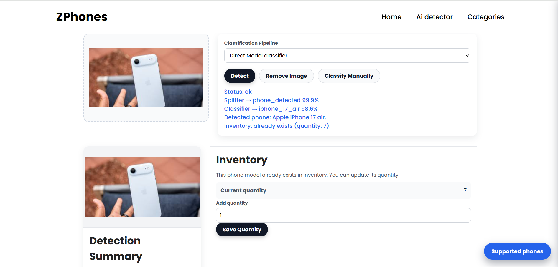Click the Current quantity row
558x267 pixels.
[x=343, y=190]
